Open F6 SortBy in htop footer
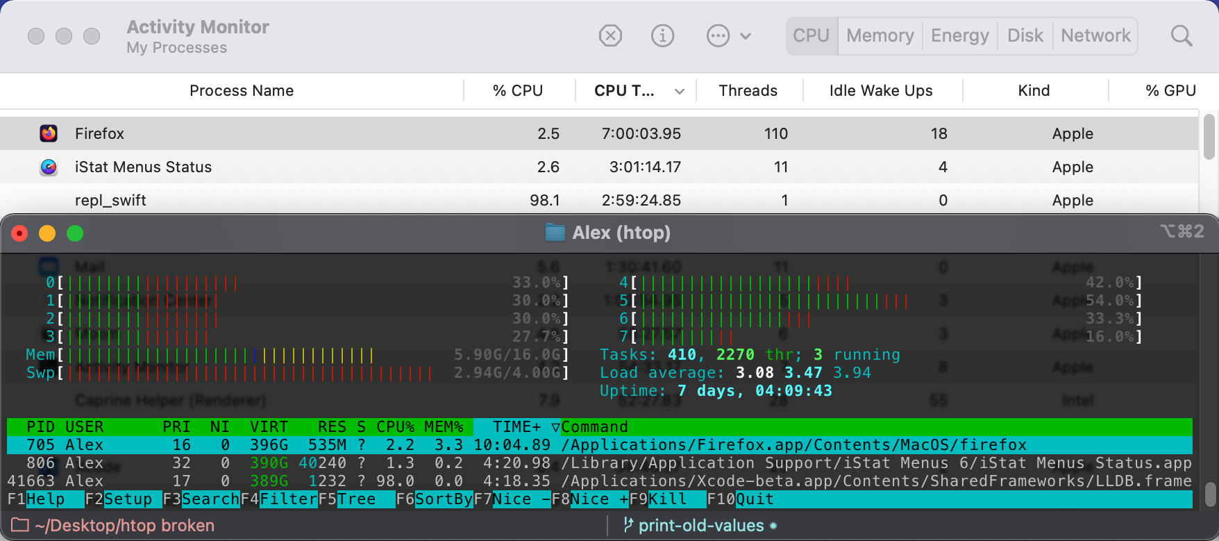The width and height of the screenshot is (1219, 541). 435,499
